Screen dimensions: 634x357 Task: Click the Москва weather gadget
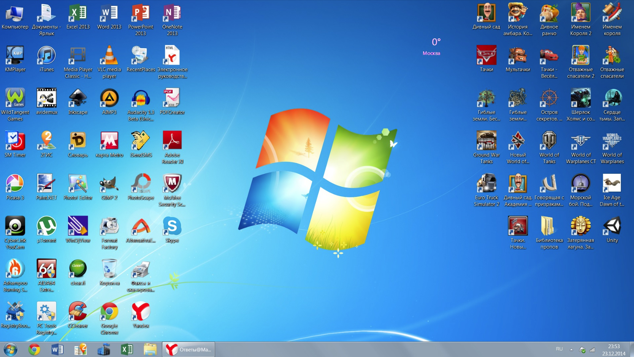point(432,47)
